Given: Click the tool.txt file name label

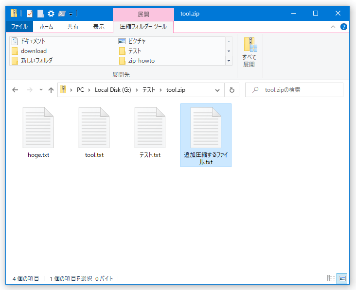Looking at the screenshot, I should (x=94, y=155).
